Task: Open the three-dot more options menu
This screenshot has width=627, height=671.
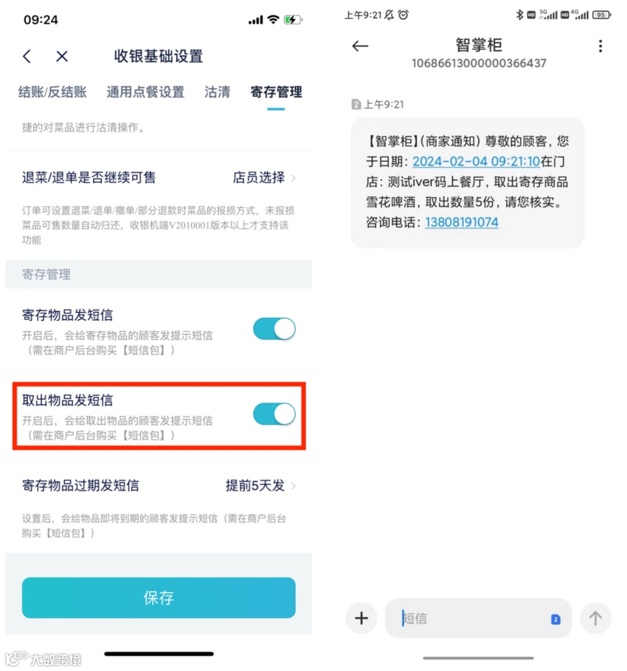Action: [x=600, y=46]
